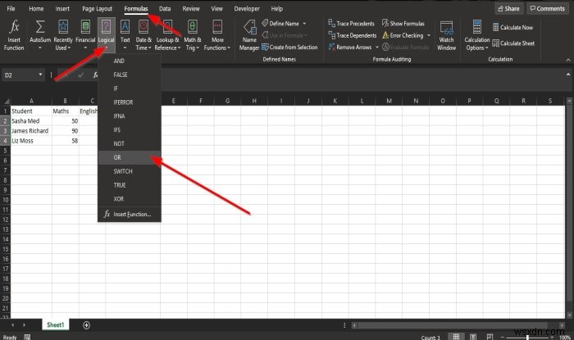Run Error Checking
Screen dimensions: 574x340
click(x=403, y=35)
